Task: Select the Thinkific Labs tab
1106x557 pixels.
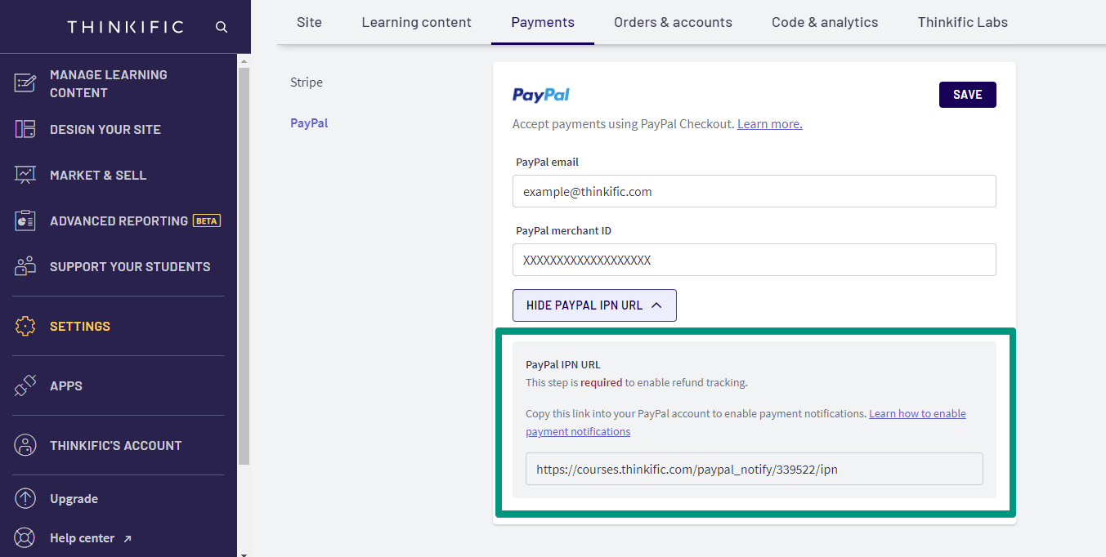Action: pos(962,22)
